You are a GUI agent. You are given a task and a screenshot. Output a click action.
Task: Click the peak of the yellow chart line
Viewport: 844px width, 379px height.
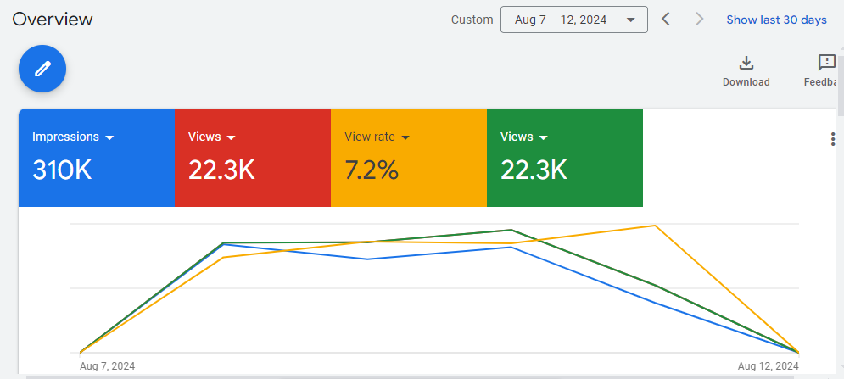(654, 226)
